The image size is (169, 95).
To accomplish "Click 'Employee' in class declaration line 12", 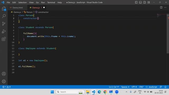I will 31,49.
